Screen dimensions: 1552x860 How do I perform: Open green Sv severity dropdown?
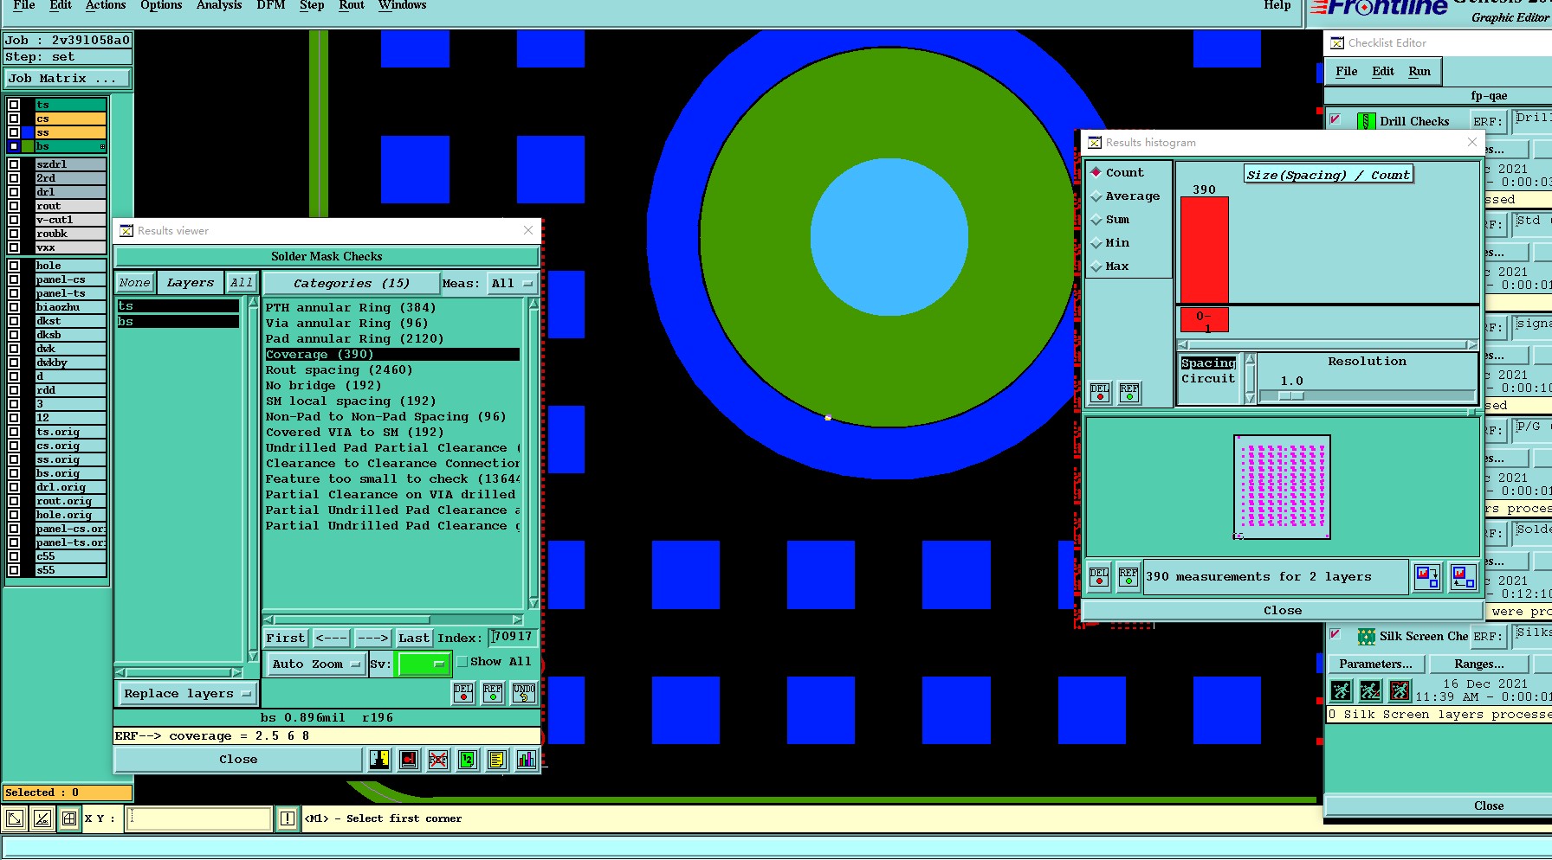pyautogui.click(x=423, y=664)
